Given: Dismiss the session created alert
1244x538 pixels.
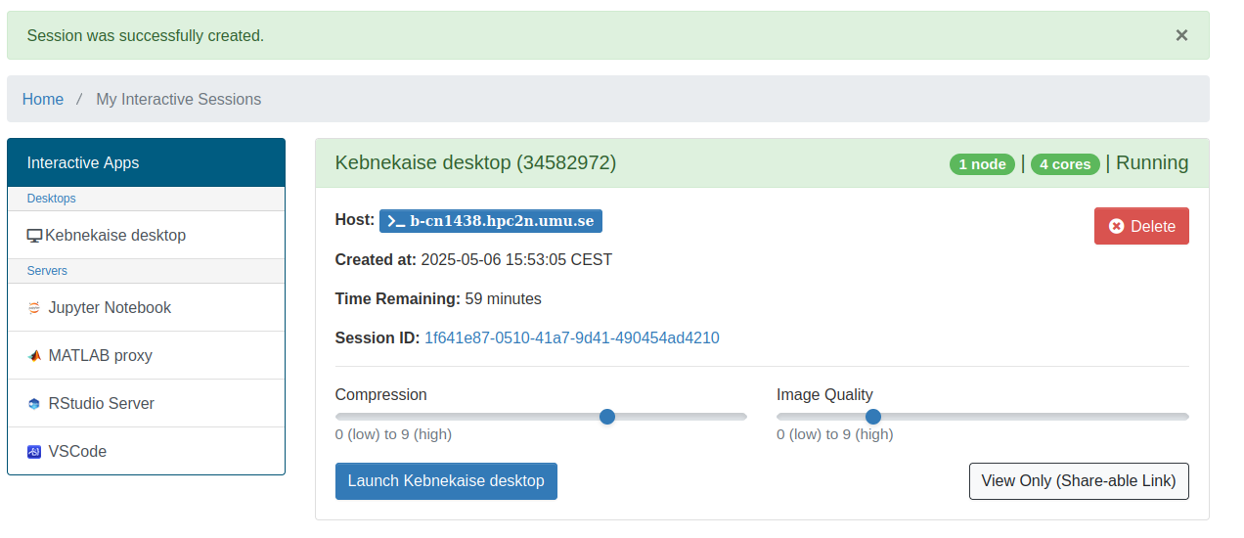Looking at the screenshot, I should pyautogui.click(x=1181, y=35).
